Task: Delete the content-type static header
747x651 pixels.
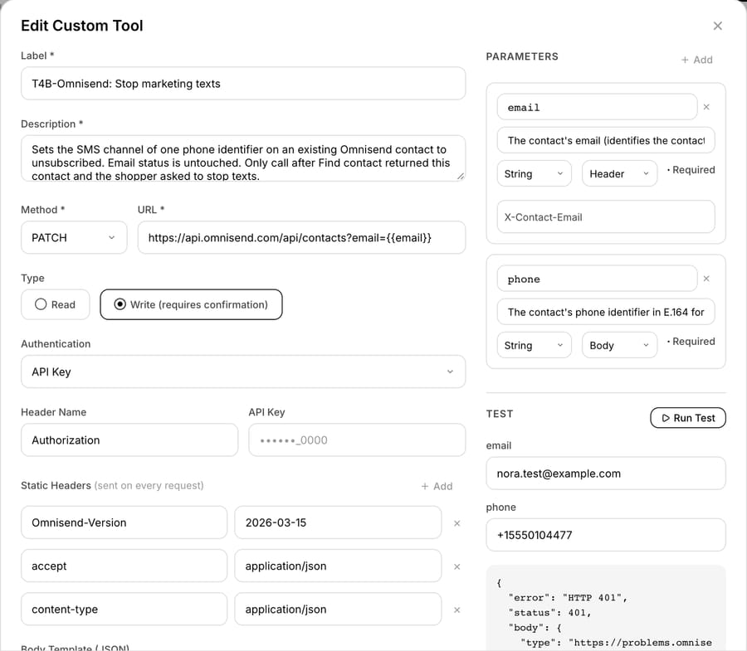Action: pos(456,610)
